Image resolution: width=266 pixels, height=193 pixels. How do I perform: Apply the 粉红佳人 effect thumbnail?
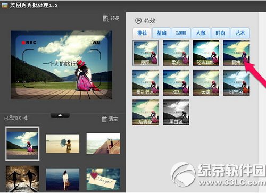tap(145, 82)
